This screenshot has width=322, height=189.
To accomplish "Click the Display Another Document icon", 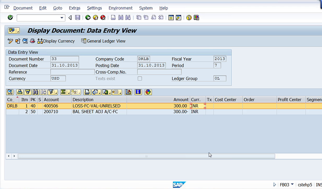I will point(18,41).
